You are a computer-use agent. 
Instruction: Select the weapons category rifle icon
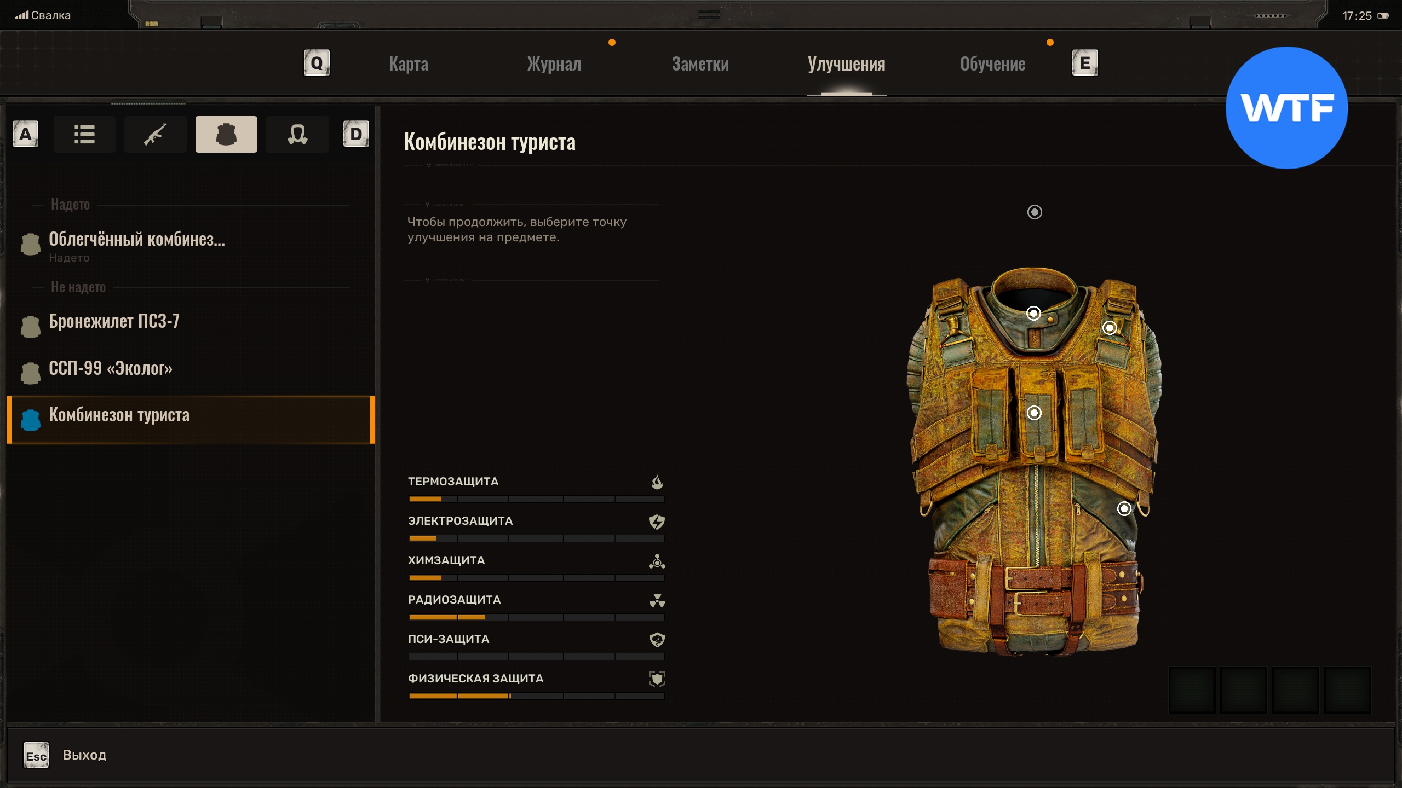point(155,134)
